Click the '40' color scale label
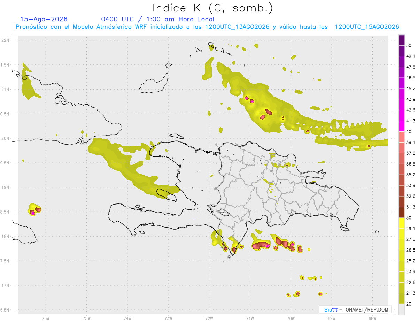The width and height of the screenshot is (418, 323). [409, 131]
